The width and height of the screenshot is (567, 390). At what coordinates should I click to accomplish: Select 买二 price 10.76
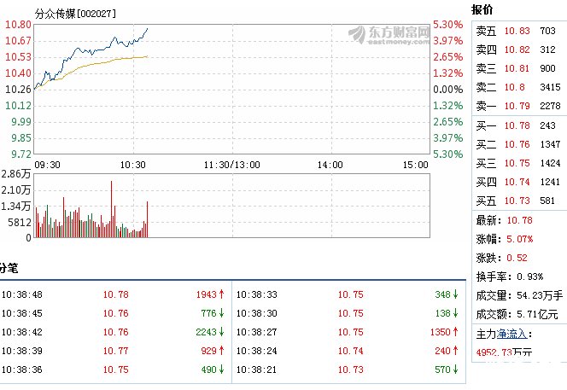click(517, 144)
